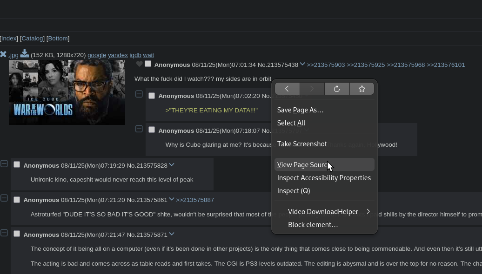Bookmark page with the star icon
The image size is (482, 274).
pos(362,89)
